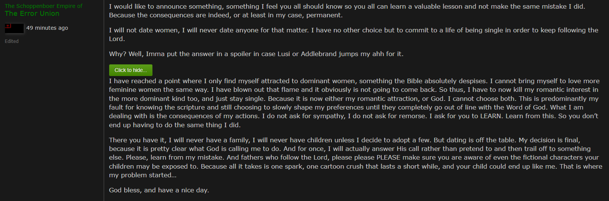Click the "my problem started..." line
The height and width of the screenshot is (201, 609).
pyautogui.click(x=143, y=175)
